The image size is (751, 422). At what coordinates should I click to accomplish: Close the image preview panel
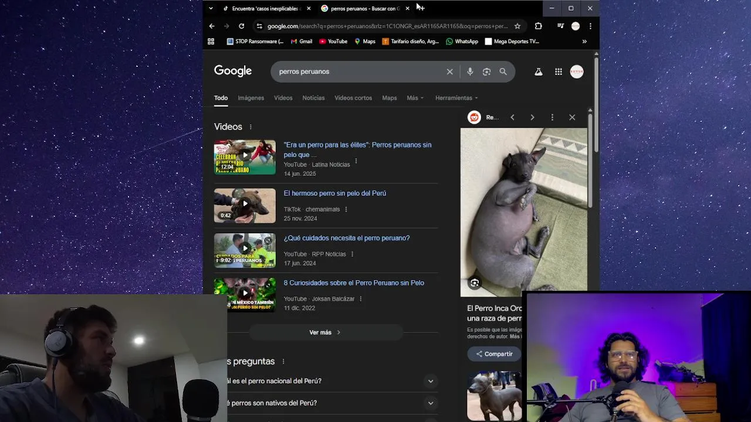(572, 117)
